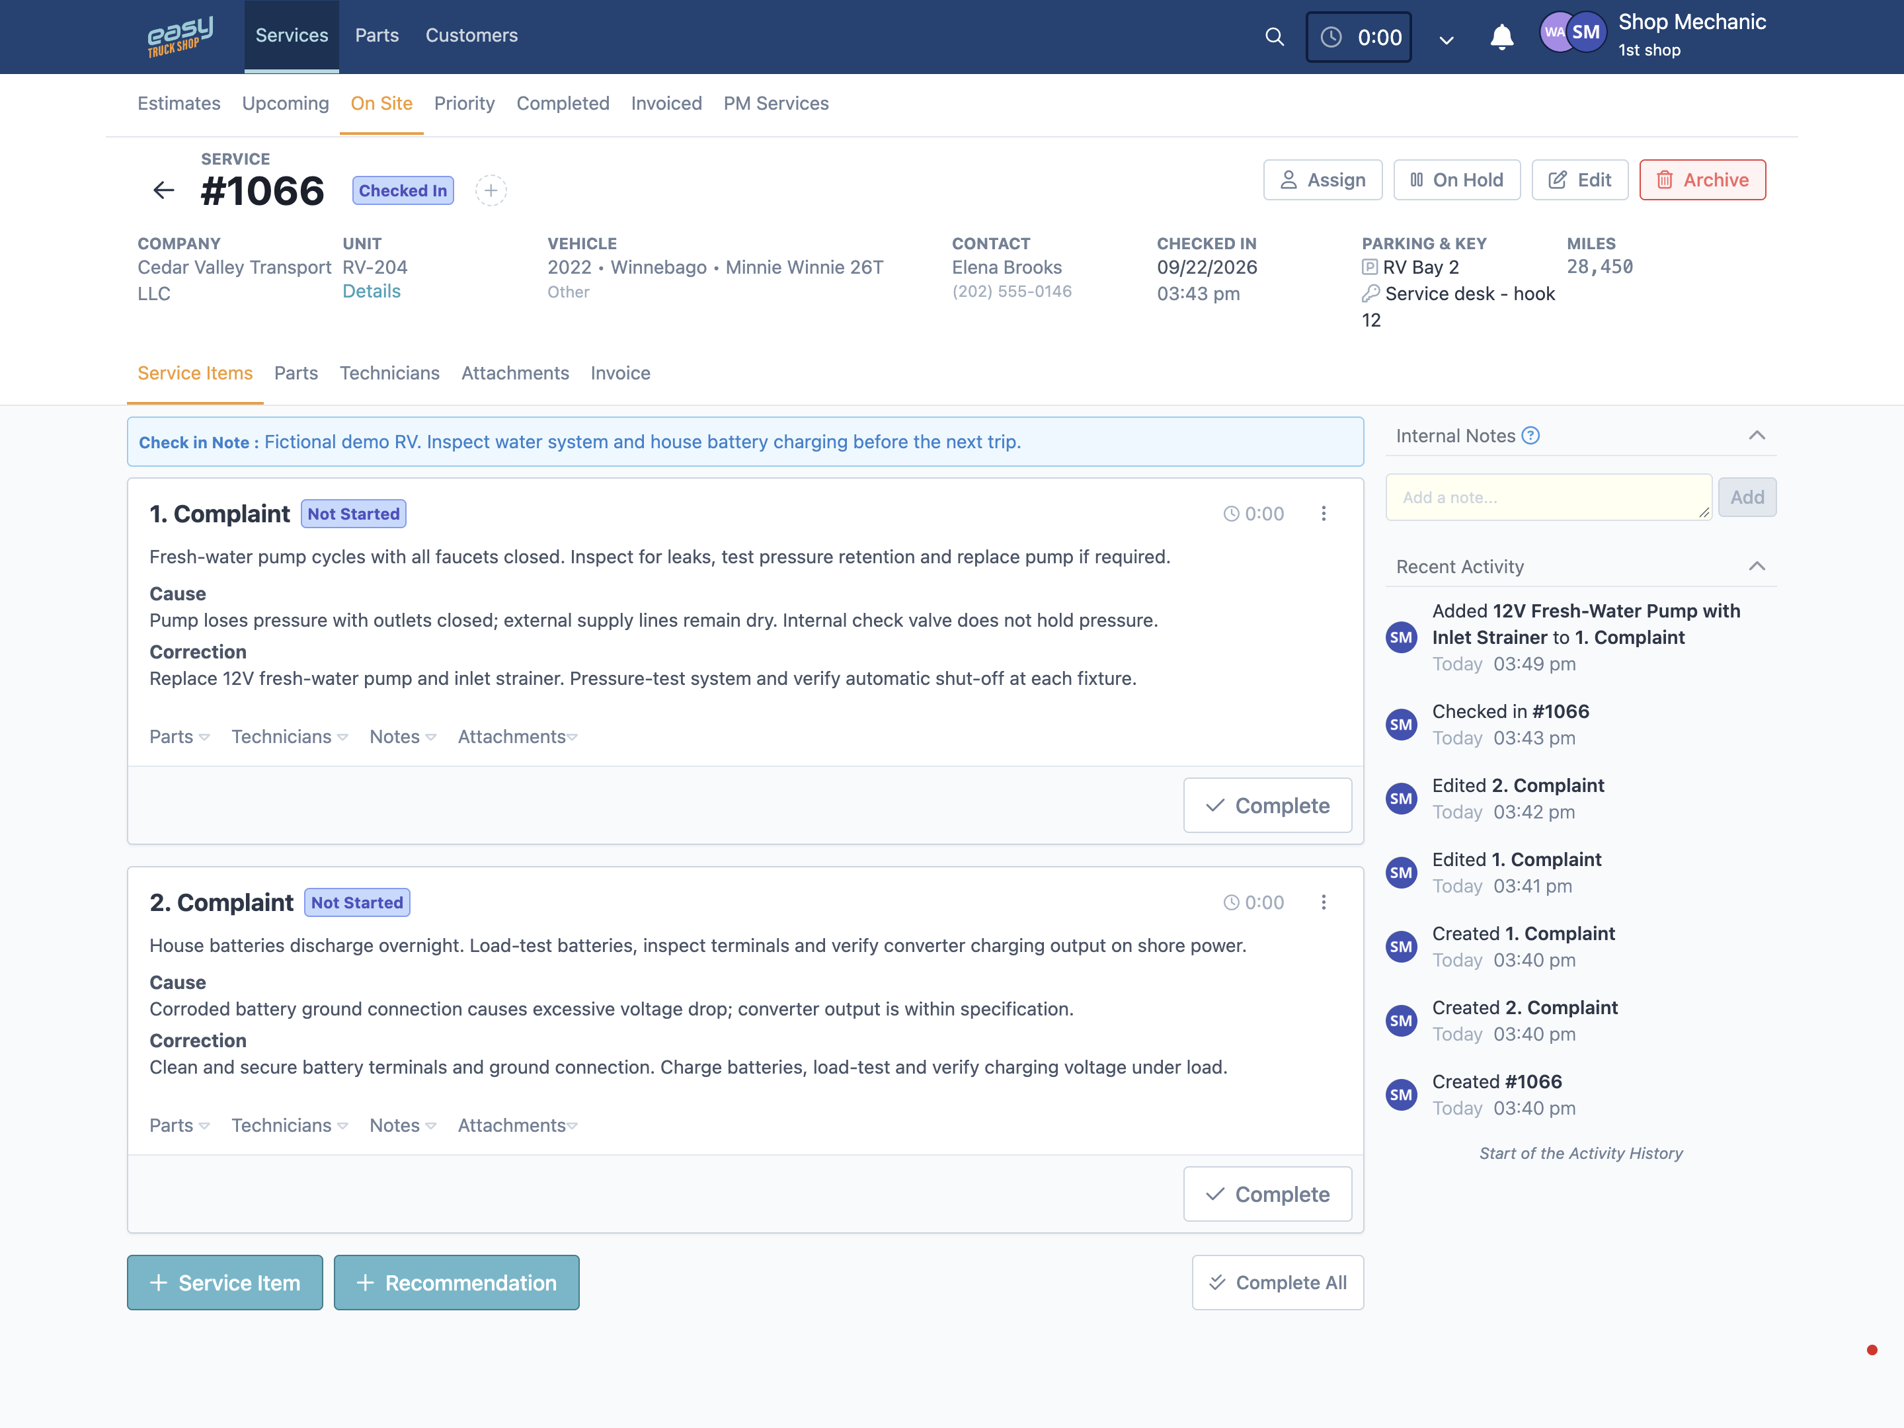This screenshot has height=1428, width=1904.
Task: Expand Attachments under 2. Complaint
Action: (517, 1125)
